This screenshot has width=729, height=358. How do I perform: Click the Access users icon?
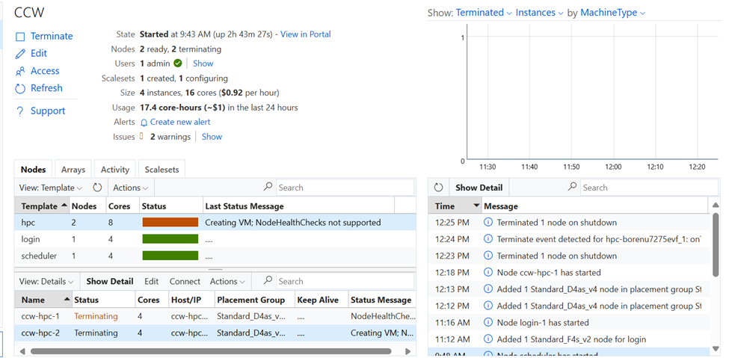(20, 71)
